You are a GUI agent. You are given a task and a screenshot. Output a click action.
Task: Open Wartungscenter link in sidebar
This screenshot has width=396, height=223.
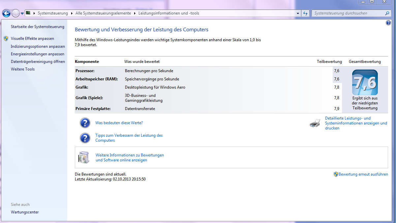(25, 212)
